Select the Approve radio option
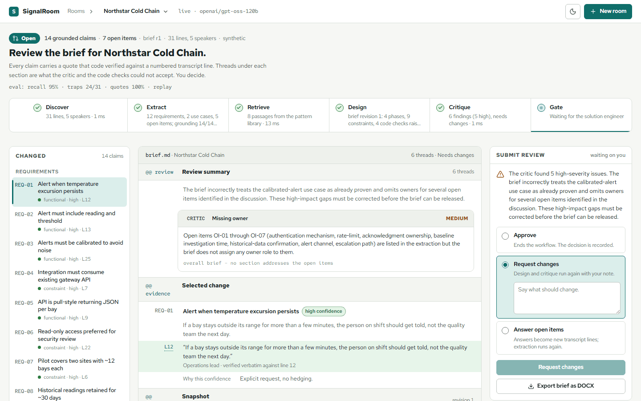Viewport: 641px width, 401px height. (x=505, y=236)
